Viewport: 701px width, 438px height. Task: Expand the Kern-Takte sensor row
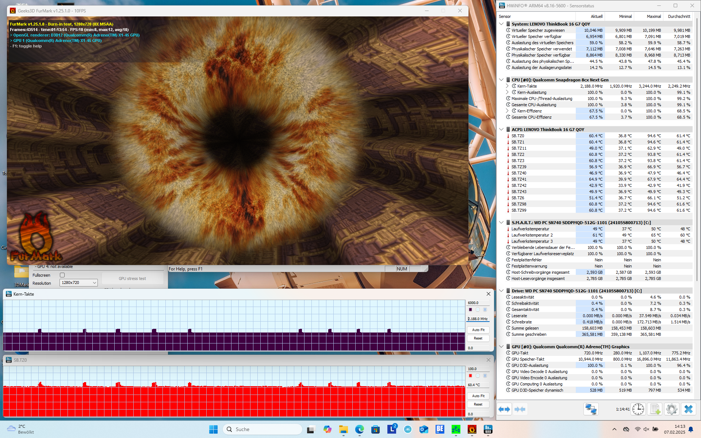pyautogui.click(x=507, y=86)
